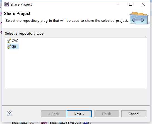
Task: Click the 'Select a repository type' label
Action: pos(25,34)
